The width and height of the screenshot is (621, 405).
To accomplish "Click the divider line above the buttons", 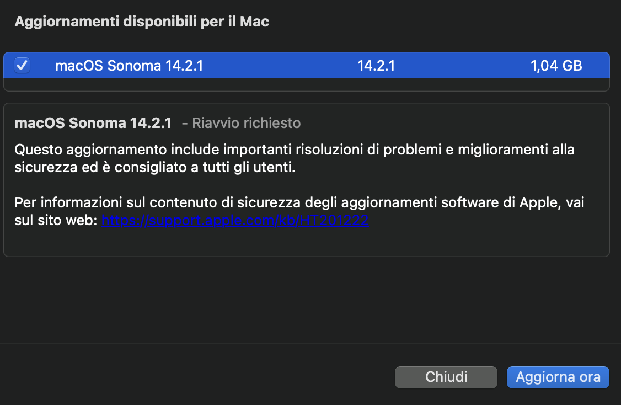I will click(306, 344).
